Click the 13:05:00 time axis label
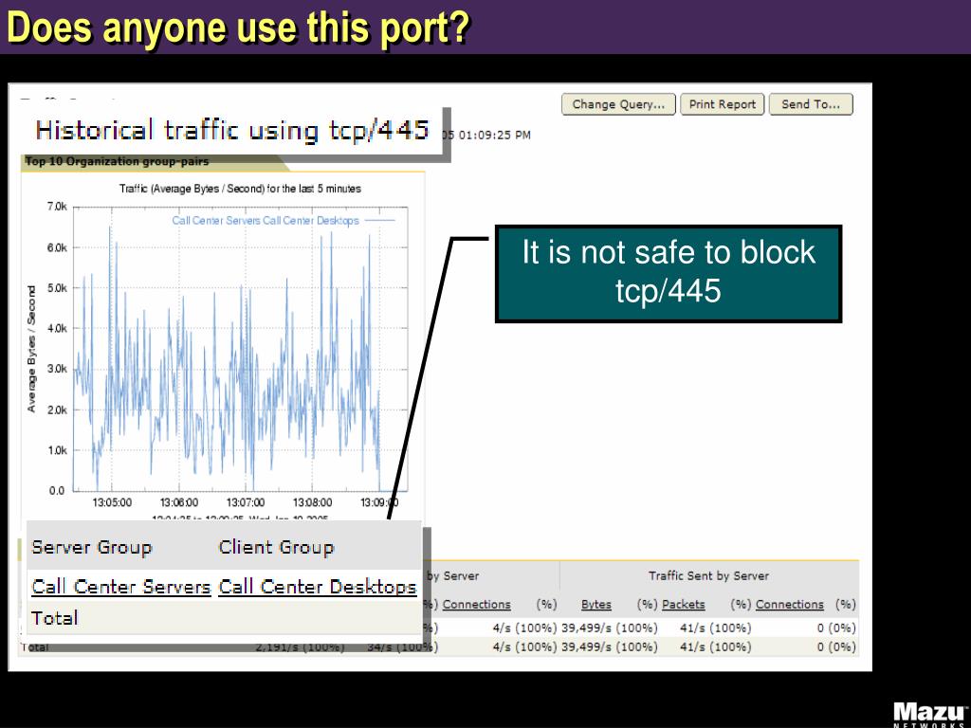 pyautogui.click(x=112, y=502)
